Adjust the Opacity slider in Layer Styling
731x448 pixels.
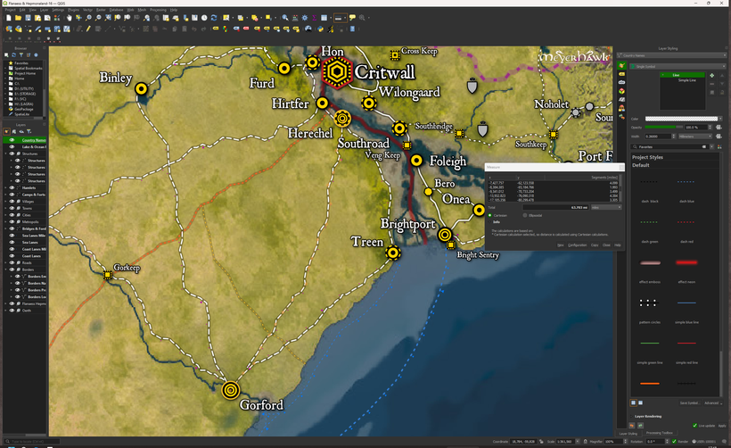pos(664,127)
